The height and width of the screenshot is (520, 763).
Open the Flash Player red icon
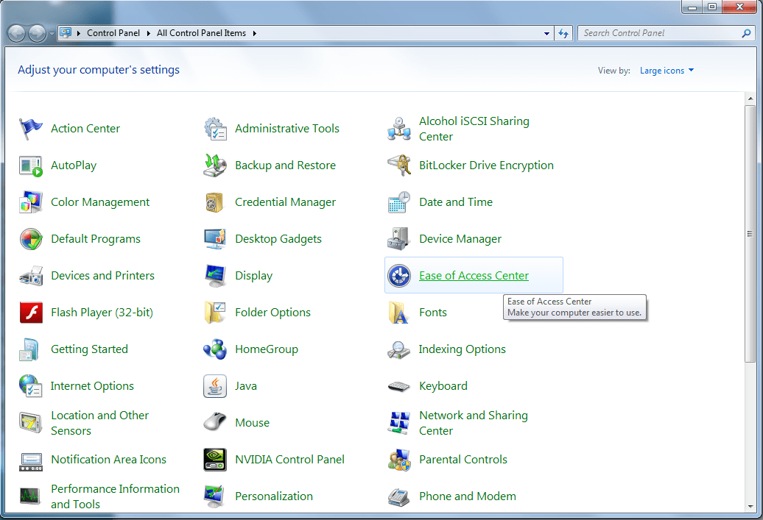[x=31, y=313]
